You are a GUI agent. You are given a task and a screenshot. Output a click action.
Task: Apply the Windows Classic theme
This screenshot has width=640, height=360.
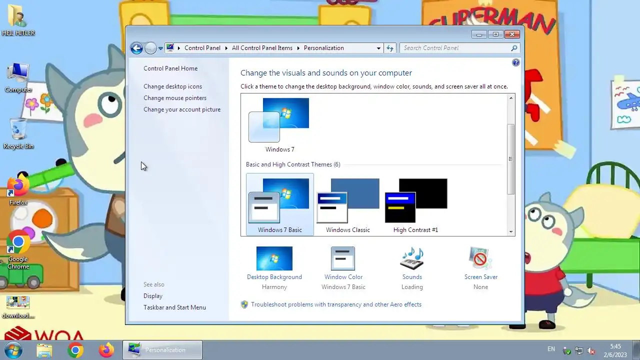pos(348,205)
